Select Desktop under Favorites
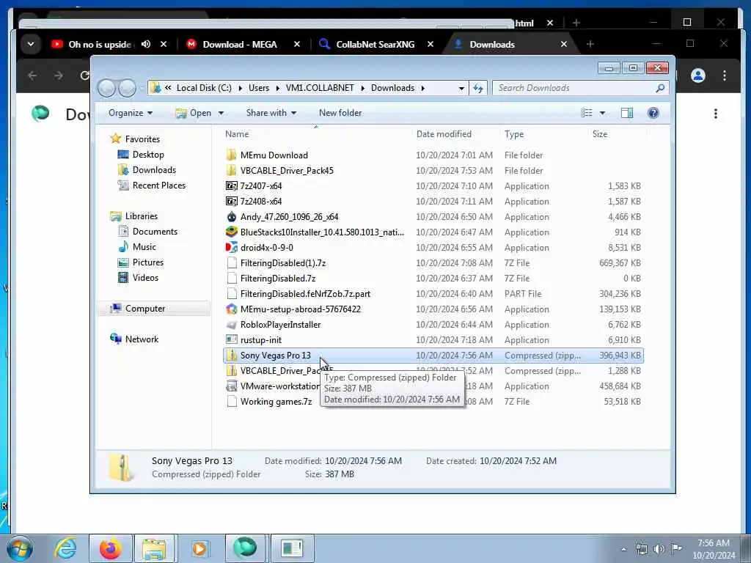The image size is (751, 563). [x=148, y=155]
